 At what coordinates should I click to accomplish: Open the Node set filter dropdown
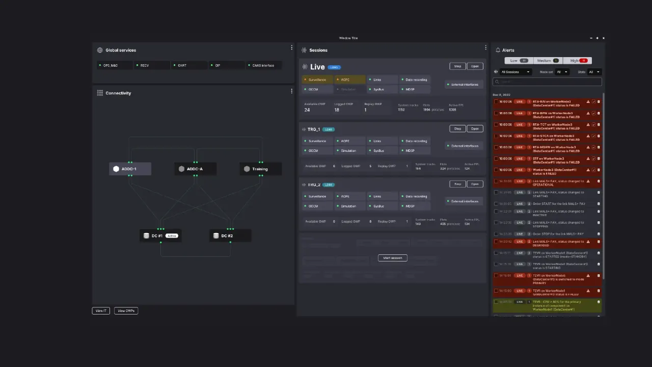(562, 72)
